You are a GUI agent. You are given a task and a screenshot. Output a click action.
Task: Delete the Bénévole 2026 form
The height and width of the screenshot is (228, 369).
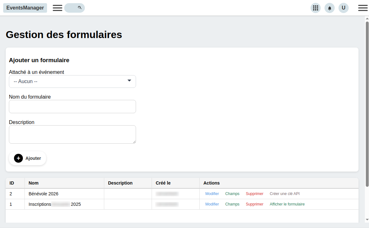[255, 194]
